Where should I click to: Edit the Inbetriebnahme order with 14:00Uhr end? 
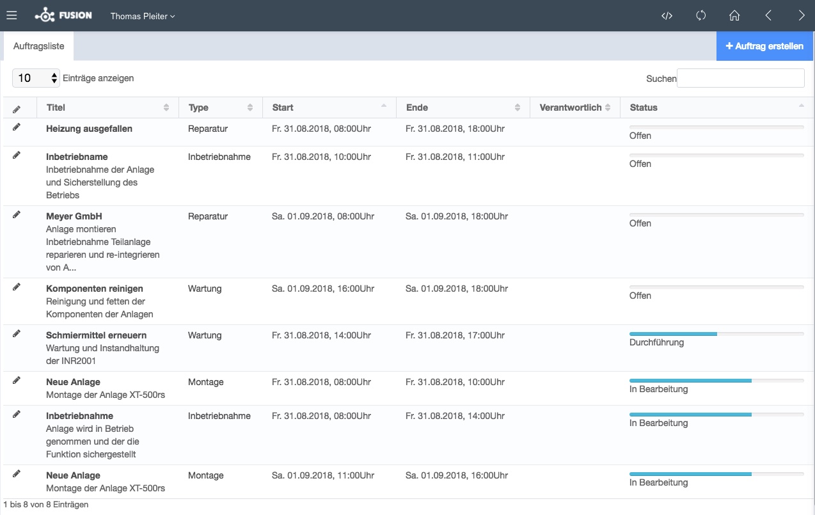(x=17, y=415)
